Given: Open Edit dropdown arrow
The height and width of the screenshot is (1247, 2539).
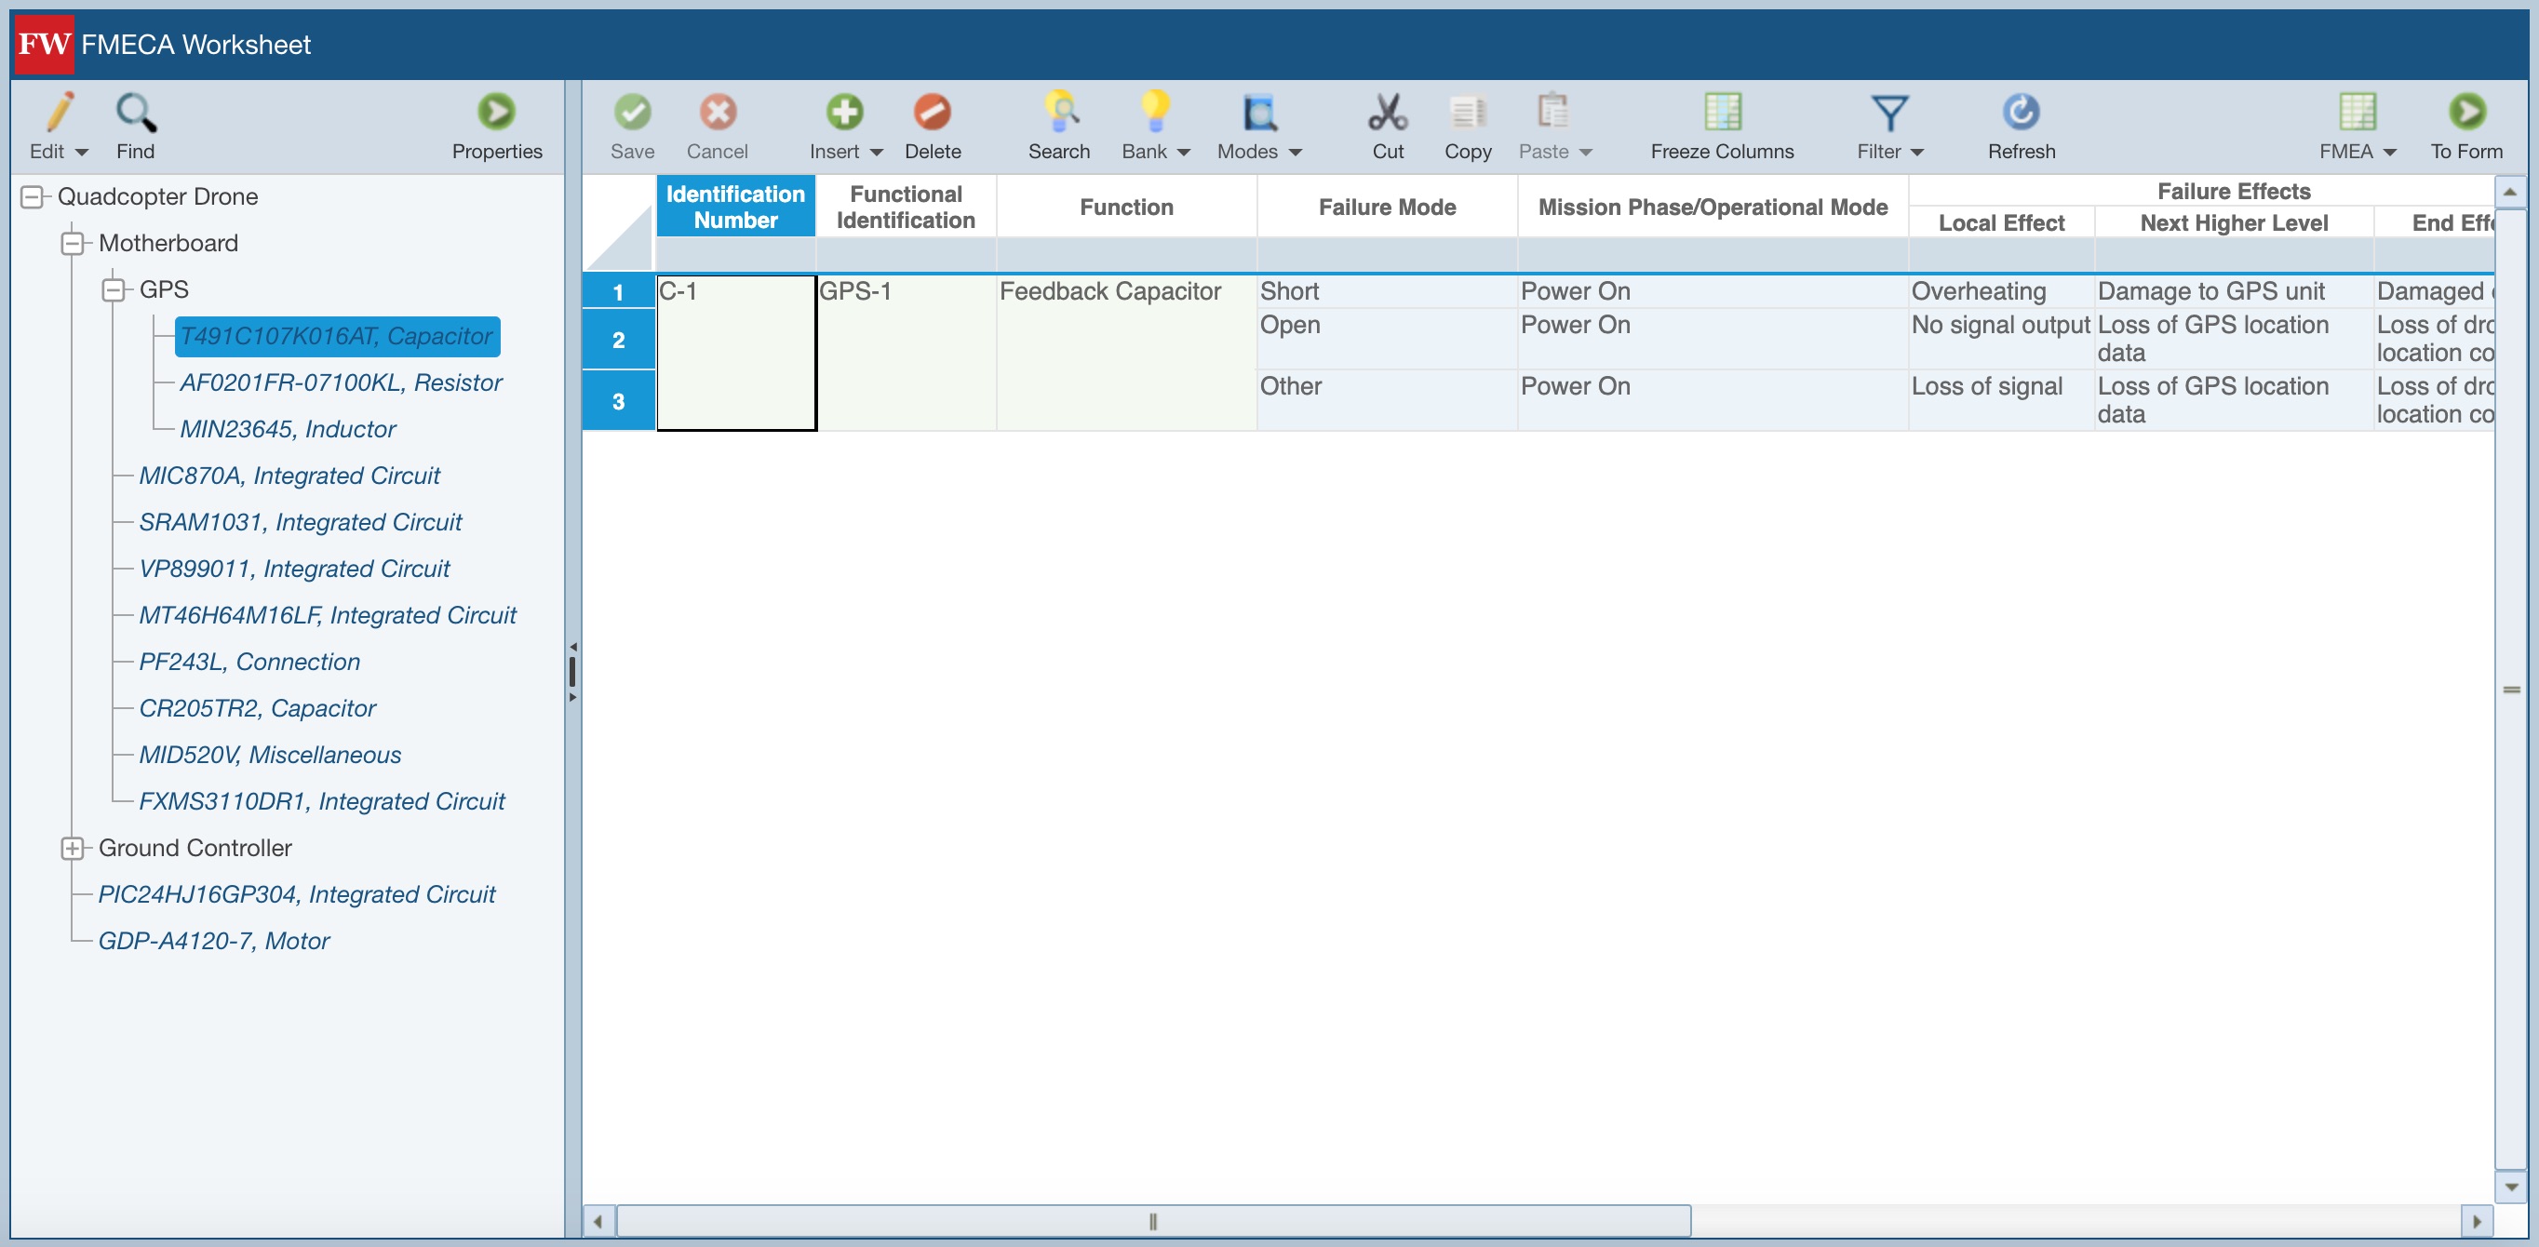Looking at the screenshot, I should tap(82, 152).
